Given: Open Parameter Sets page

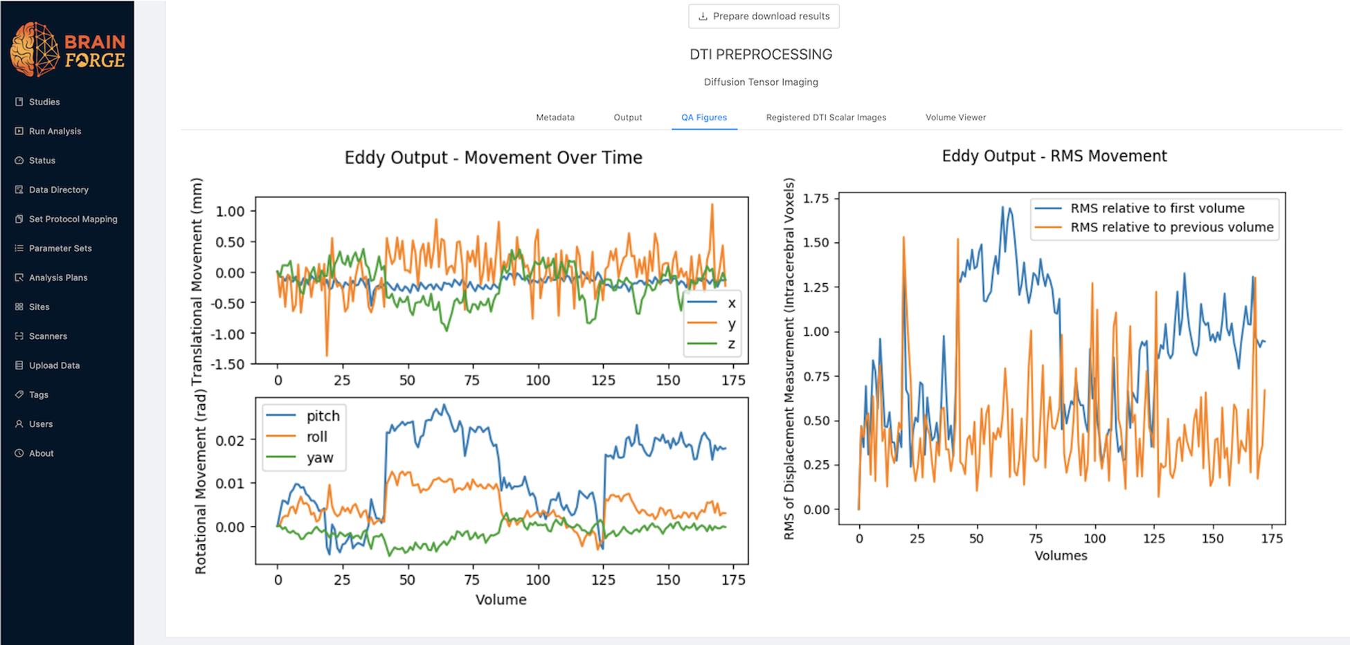Looking at the screenshot, I should [x=60, y=248].
